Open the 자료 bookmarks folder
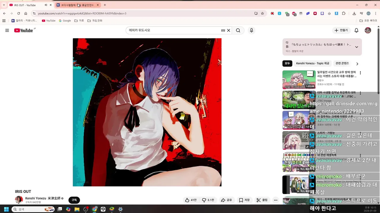 click(79, 21)
